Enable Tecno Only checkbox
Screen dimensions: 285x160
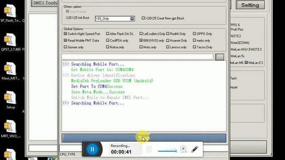195,47
